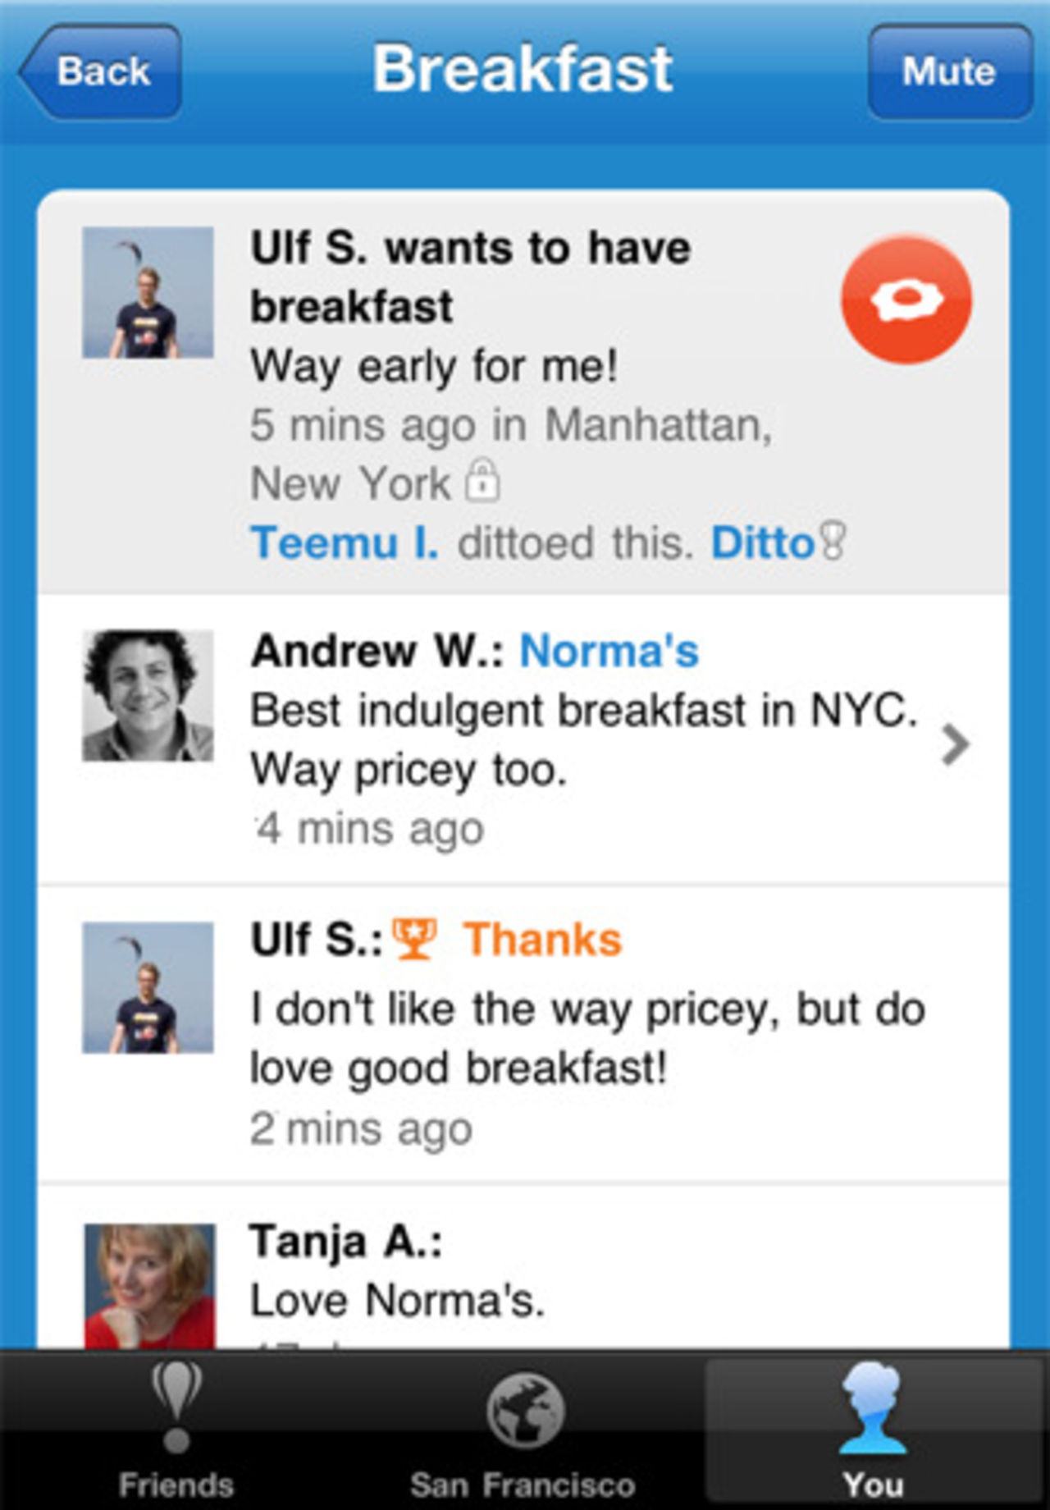Tap the blue Ditto link

tap(762, 542)
